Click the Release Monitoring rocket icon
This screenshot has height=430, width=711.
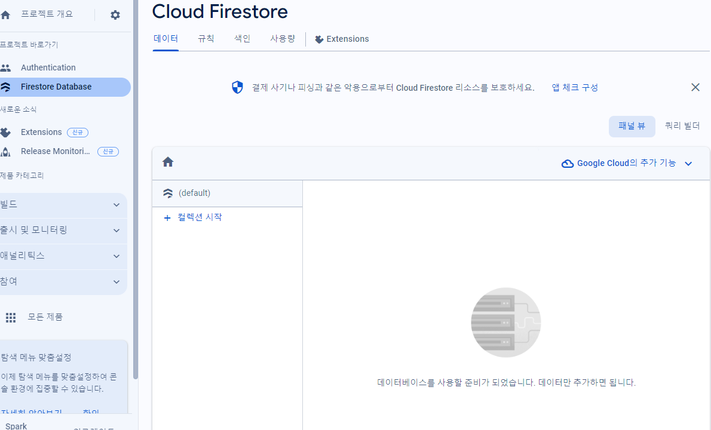pyautogui.click(x=5, y=152)
